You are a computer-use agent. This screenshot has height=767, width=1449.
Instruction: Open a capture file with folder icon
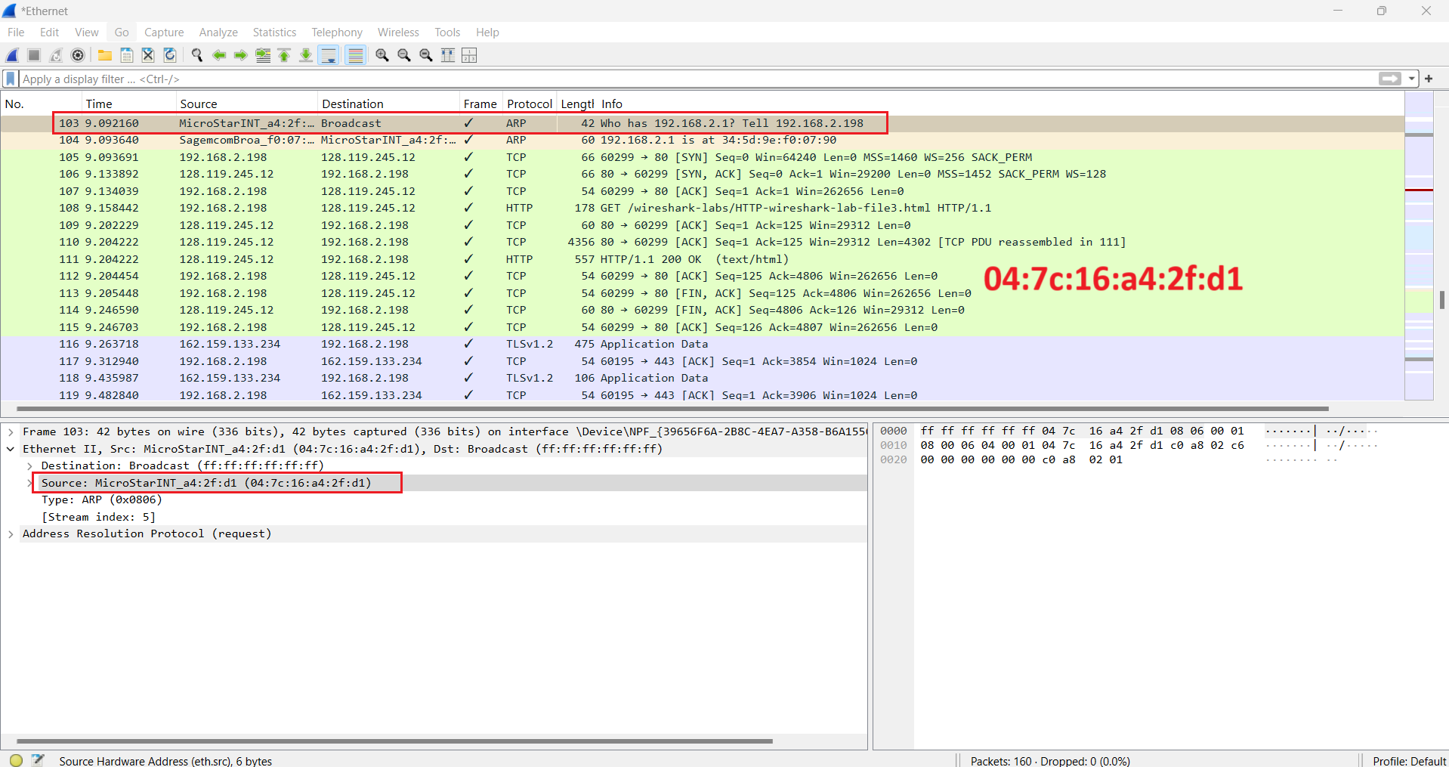click(x=105, y=55)
